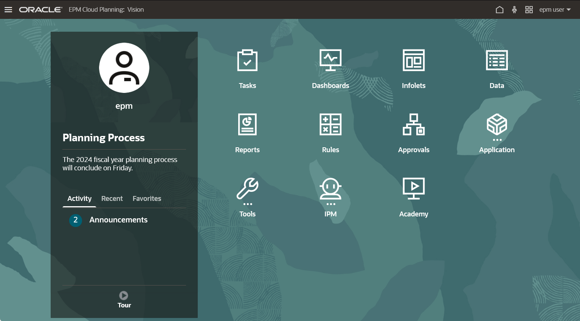Screen dimensions: 580x321
Task: Open the Rules card
Action: pos(330,132)
